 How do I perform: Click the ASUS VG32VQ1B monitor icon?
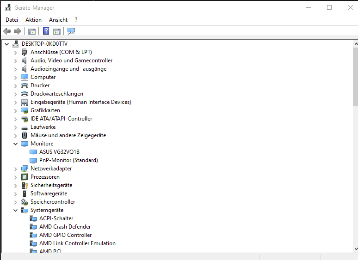tap(33, 152)
